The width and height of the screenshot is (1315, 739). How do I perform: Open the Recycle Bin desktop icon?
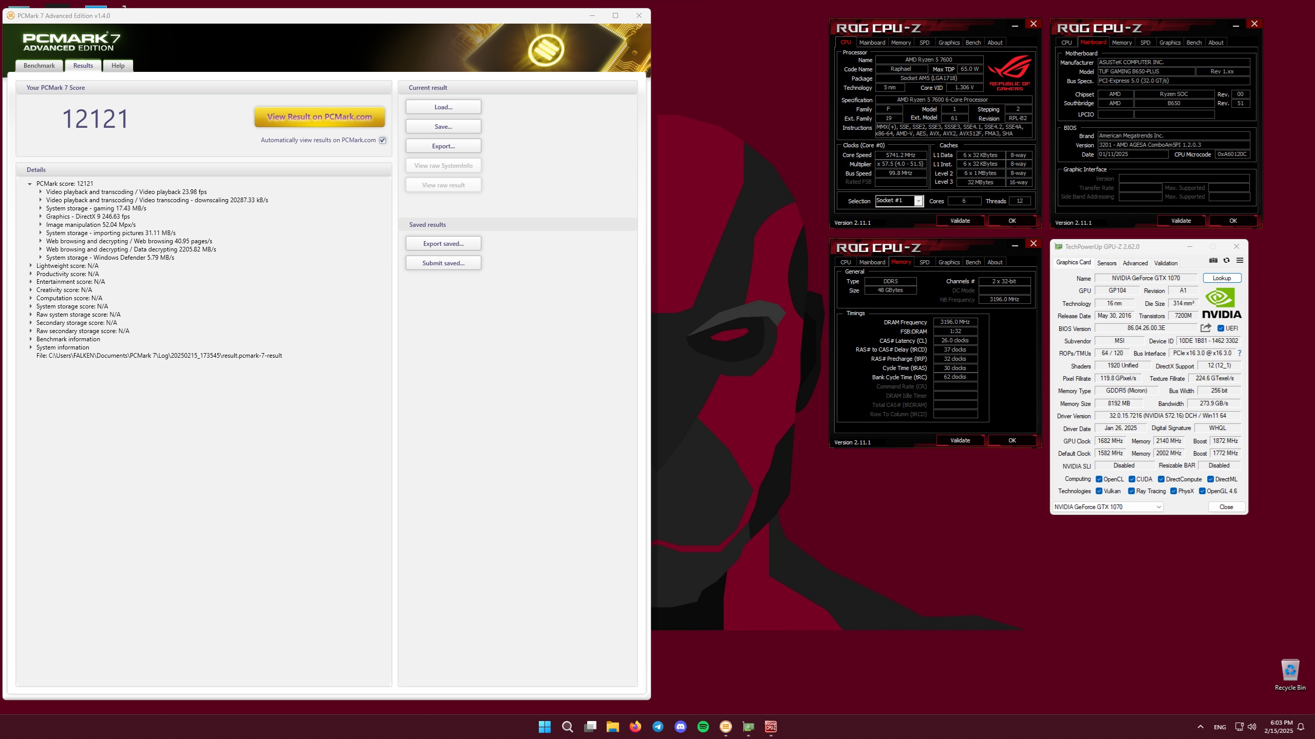[x=1290, y=675]
